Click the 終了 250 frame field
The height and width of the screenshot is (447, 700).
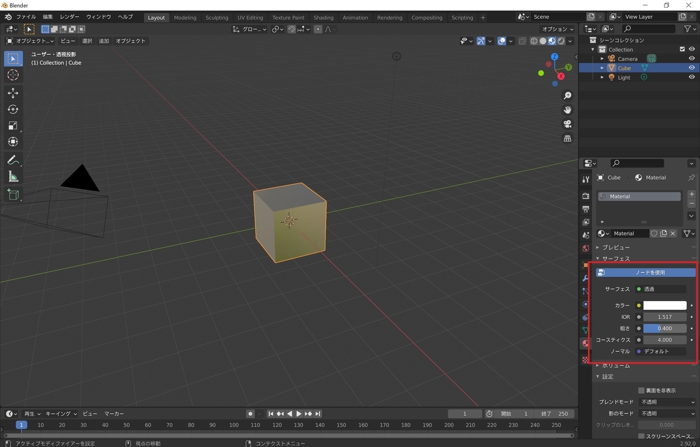(554, 414)
